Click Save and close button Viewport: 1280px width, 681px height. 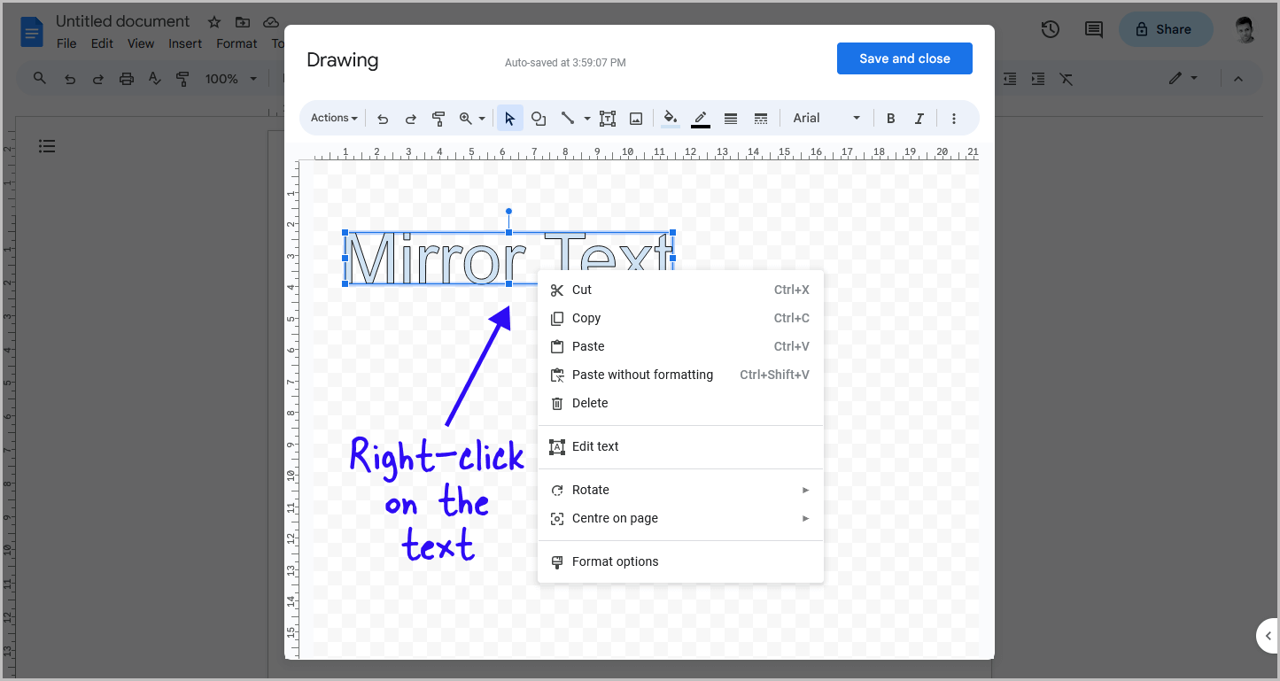[904, 58]
